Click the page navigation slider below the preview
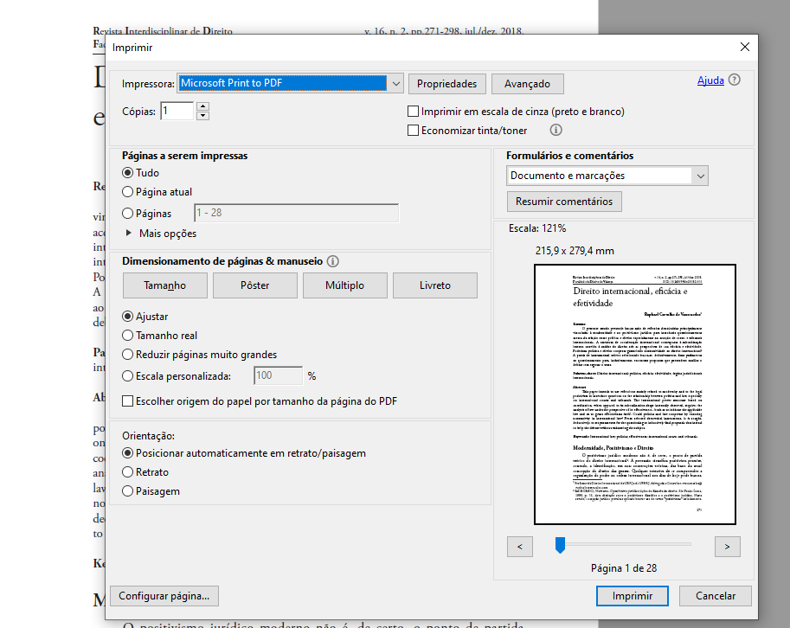 [560, 545]
